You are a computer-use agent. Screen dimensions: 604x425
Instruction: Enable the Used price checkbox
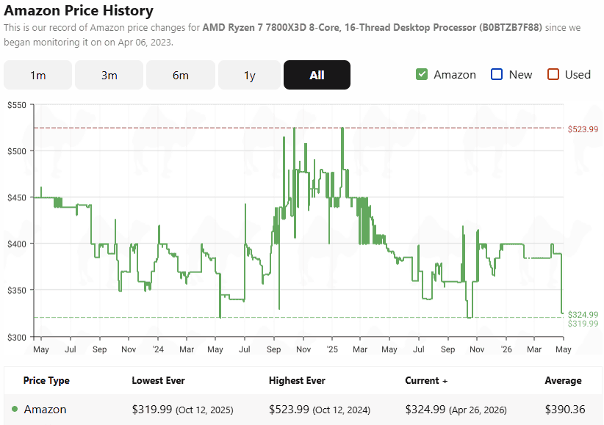point(553,74)
